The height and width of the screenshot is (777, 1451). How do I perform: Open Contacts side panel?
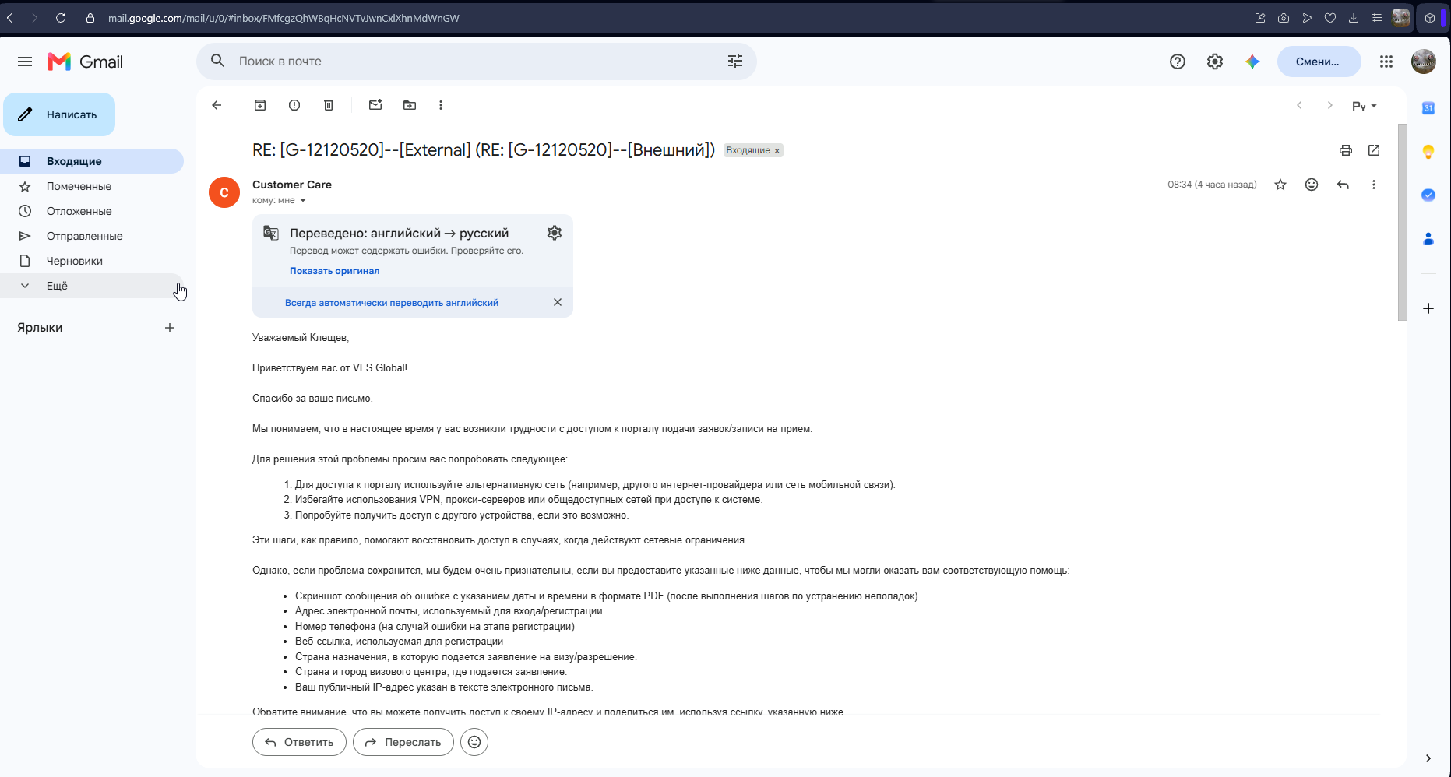click(1428, 239)
